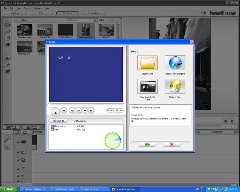Click the green arrow next-step button
This screenshot has height=192, width=240.
tap(147, 144)
